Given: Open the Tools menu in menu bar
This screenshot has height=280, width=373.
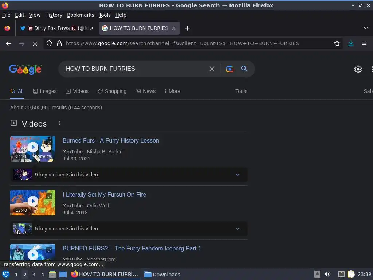Looking at the screenshot, I should [105, 15].
